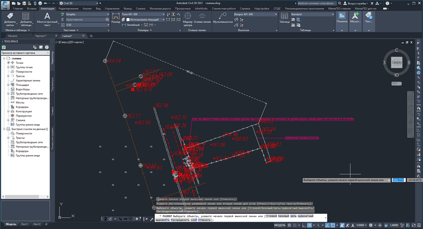Expand the Метки и таблицы panel title
This screenshot has width=423, height=229.
click(x=17, y=30)
